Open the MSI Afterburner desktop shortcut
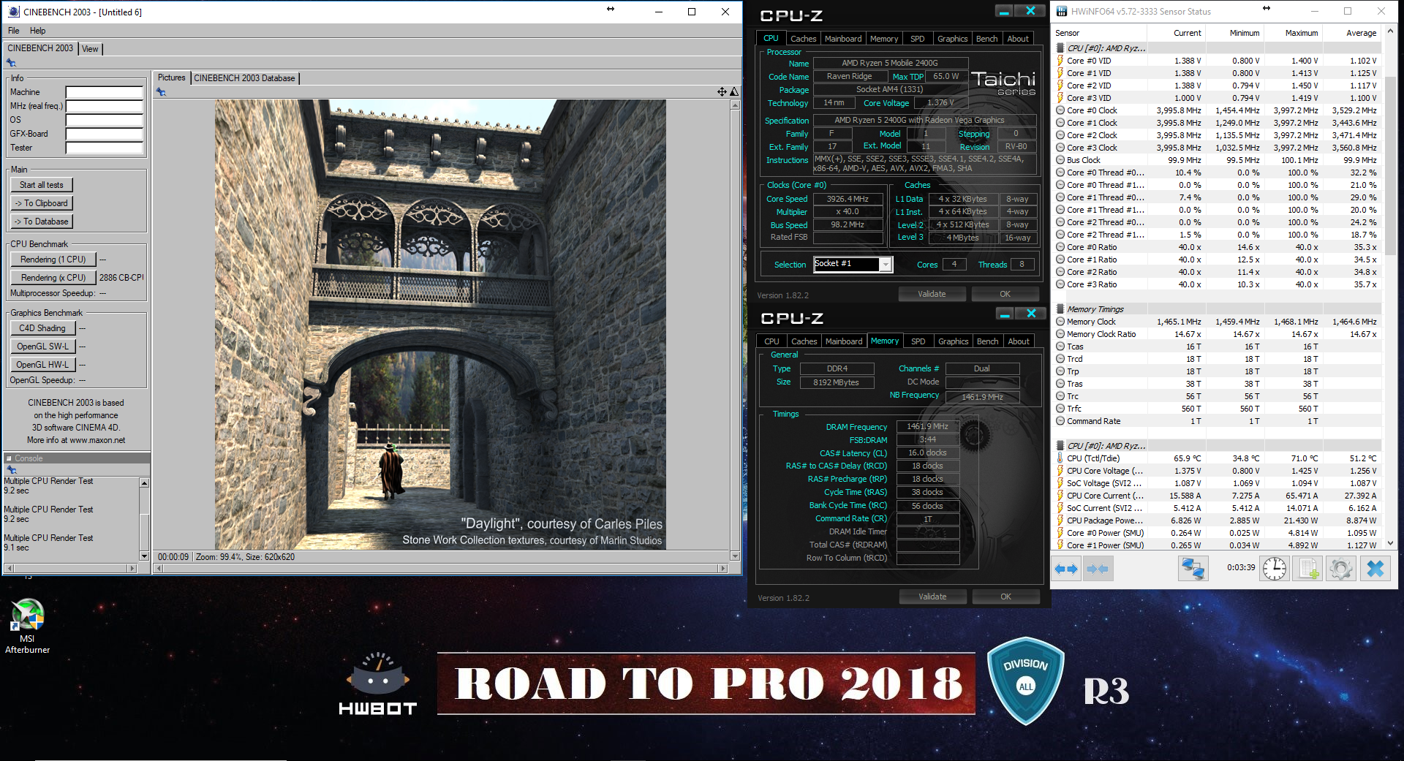Screen dimensions: 1404x761 pos(27,626)
